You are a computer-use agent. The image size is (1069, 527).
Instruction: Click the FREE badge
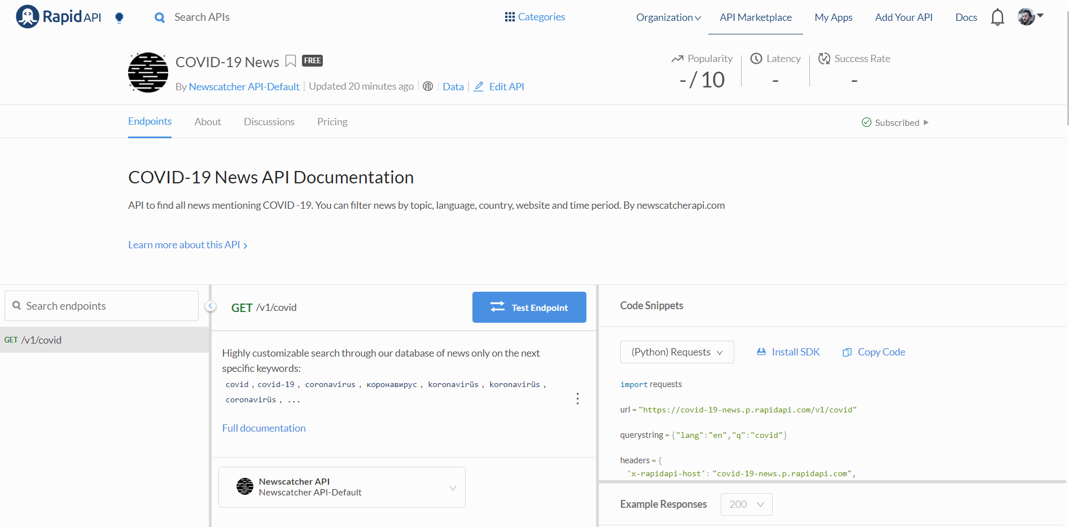[312, 60]
